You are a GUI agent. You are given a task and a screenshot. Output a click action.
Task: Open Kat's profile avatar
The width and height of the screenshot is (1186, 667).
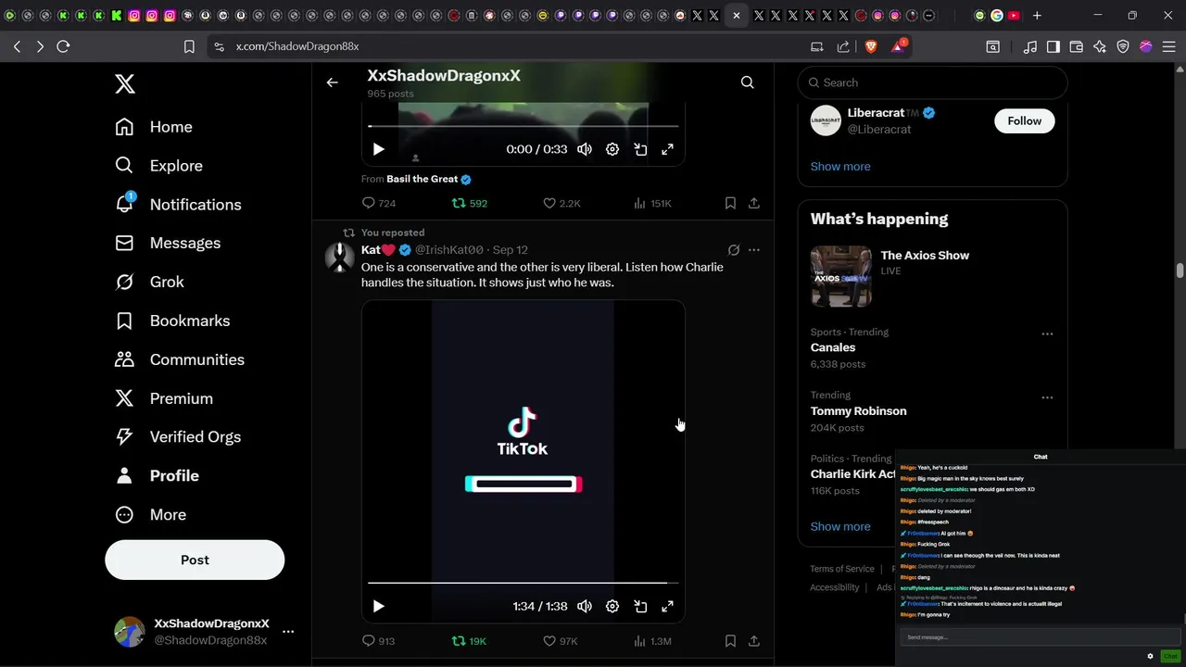pos(339,258)
